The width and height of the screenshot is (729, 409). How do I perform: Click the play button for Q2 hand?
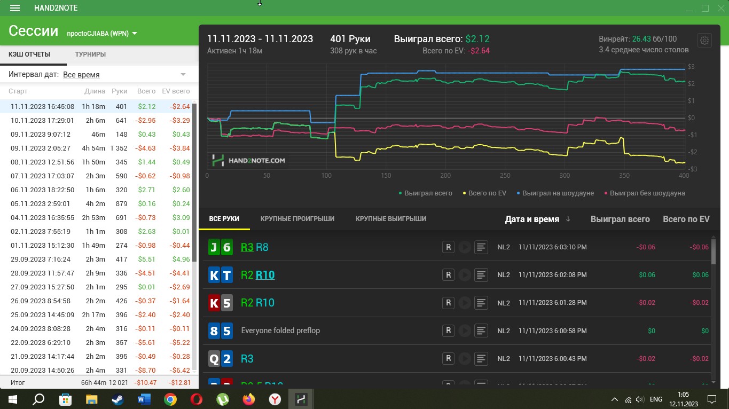click(465, 358)
